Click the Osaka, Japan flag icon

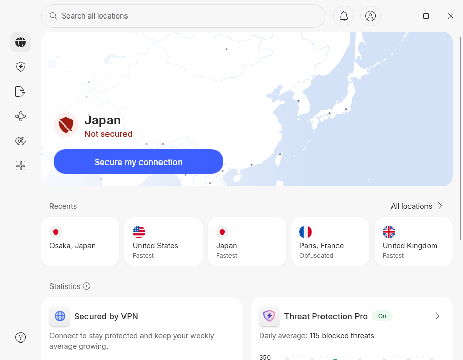[x=56, y=232]
